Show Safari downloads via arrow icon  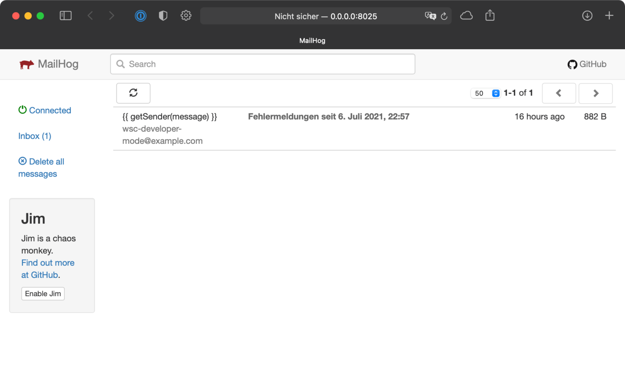tap(587, 15)
